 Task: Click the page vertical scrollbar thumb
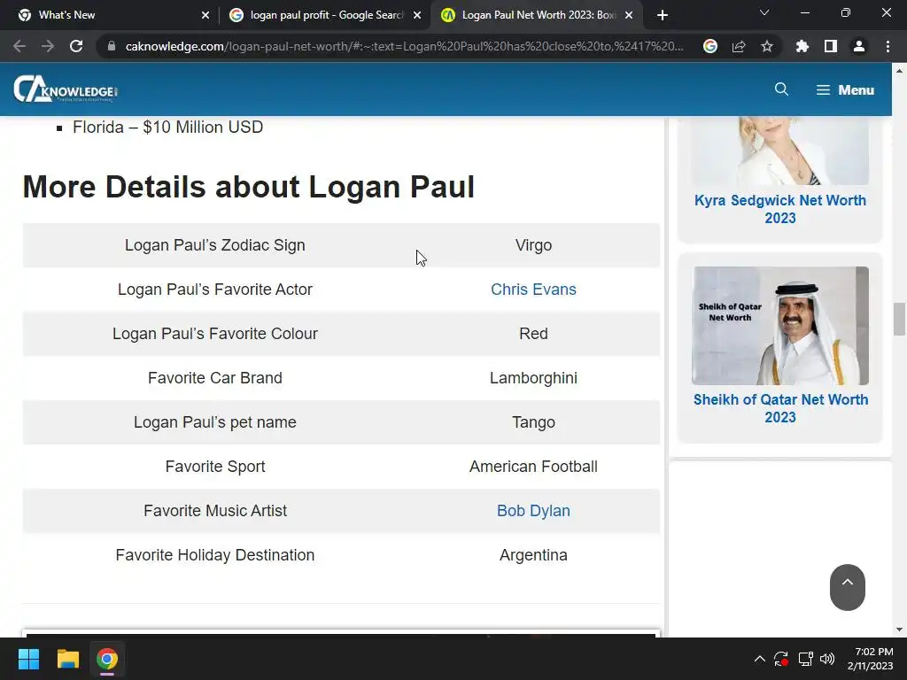(x=899, y=319)
